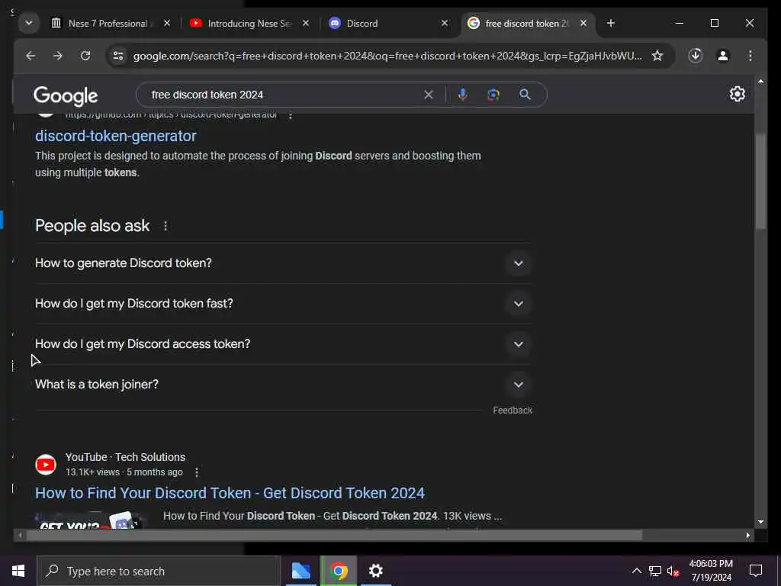Open a new browser tab
The height and width of the screenshot is (586, 781).
click(x=611, y=23)
